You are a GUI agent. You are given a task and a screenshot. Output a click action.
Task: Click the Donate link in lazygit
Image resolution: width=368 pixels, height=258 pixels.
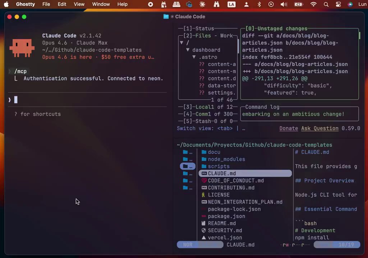[289, 128]
